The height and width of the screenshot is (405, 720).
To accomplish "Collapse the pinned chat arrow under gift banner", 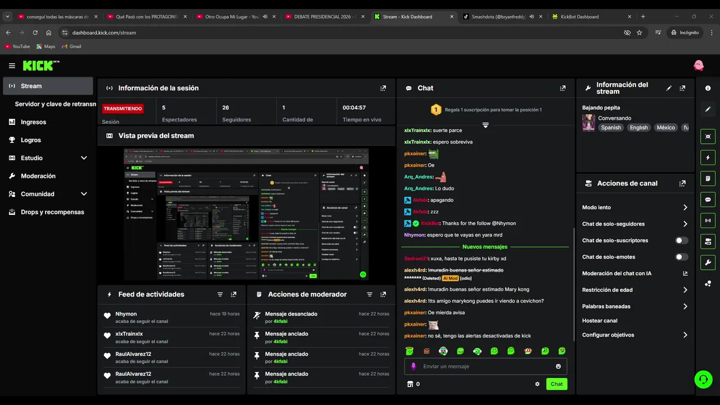I will (485, 125).
